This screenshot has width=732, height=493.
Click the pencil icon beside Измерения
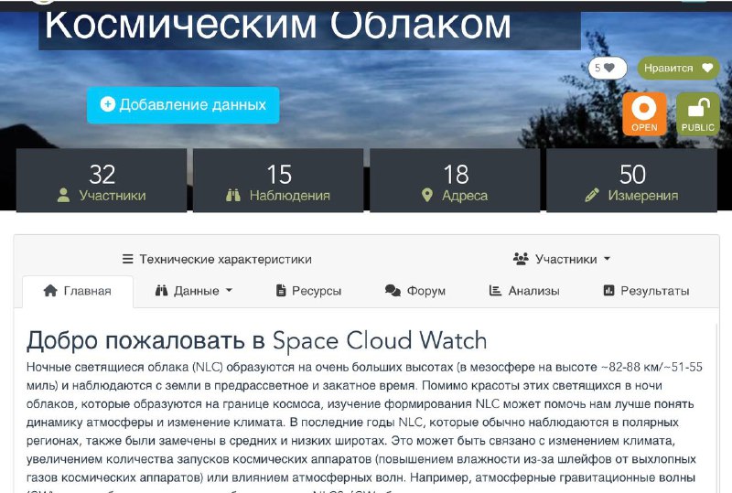tap(592, 195)
